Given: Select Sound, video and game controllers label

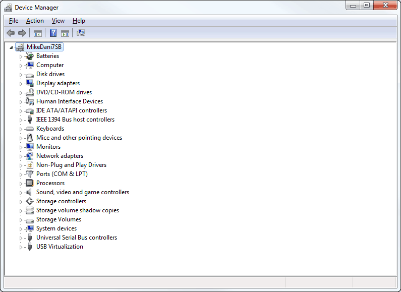Looking at the screenshot, I should pyautogui.click(x=83, y=192).
